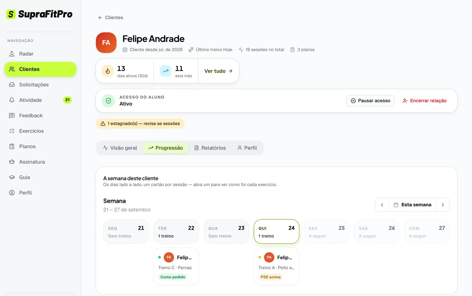Viewport: 472px width, 296px height.
Task: Click the warning triangle on estagnado alert
Action: coord(103,124)
